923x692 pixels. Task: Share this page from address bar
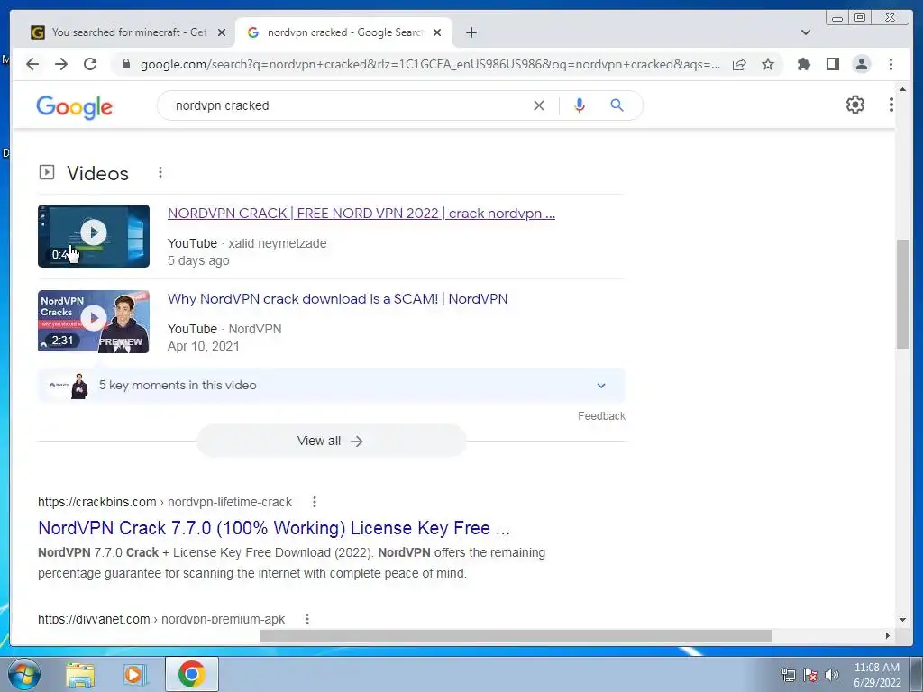coord(739,64)
